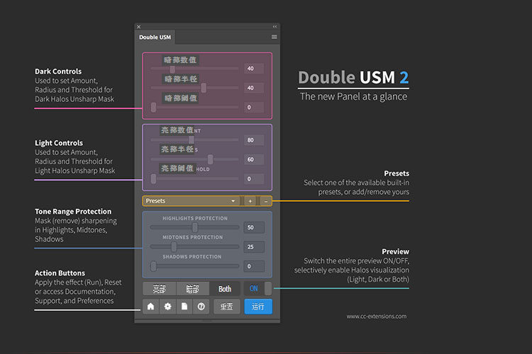Viewport: 532px width, 354px height.
Task: Click the light threshold 亮部阈值 slider handle
Action: 154,179
